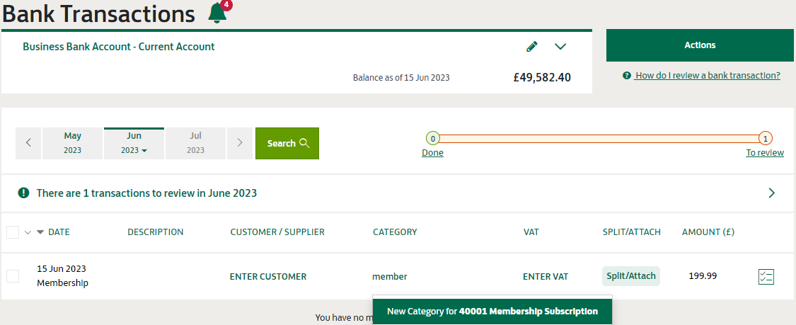796x325 pixels.
Task: Switch to the May 2023 tab
Action: [x=73, y=143]
